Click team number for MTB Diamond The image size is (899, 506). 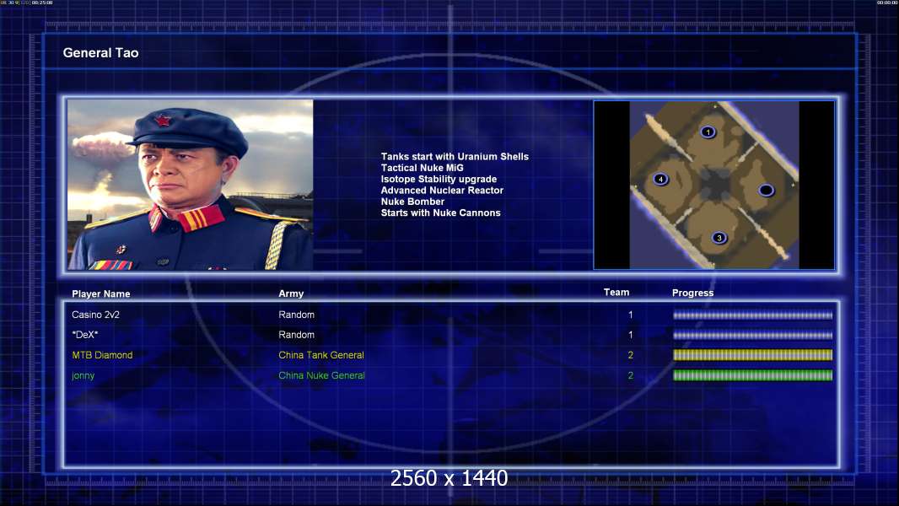pos(631,355)
